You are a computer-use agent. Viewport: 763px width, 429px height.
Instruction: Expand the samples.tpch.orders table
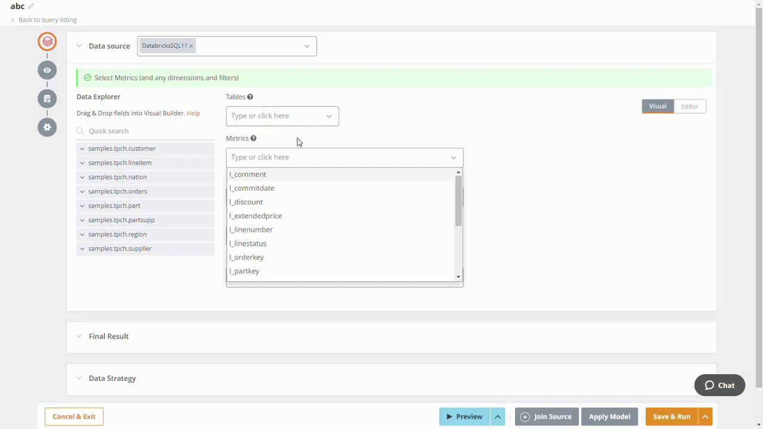82,191
